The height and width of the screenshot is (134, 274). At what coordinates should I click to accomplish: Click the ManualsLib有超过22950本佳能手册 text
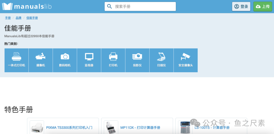pos(29,36)
